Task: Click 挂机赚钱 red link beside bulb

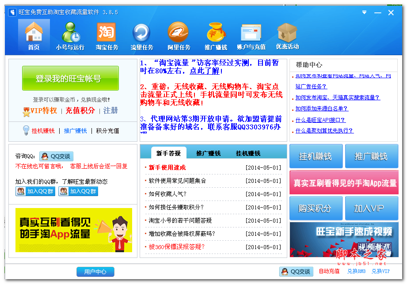Action: (x=43, y=131)
